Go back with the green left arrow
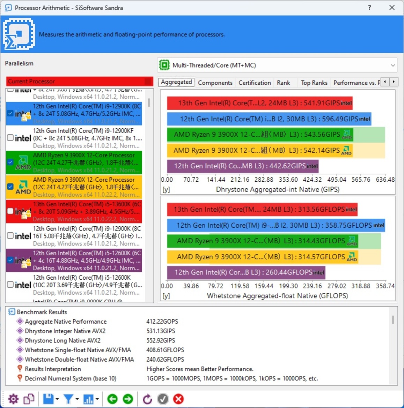404x408 pixels. pos(112,399)
